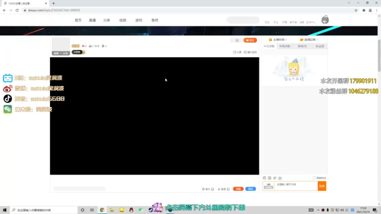Open the Chrome extensions puzzle icon
The image size is (381, 214).
(x=364, y=10)
